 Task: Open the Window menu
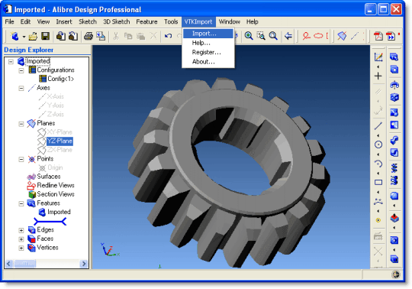(x=230, y=21)
